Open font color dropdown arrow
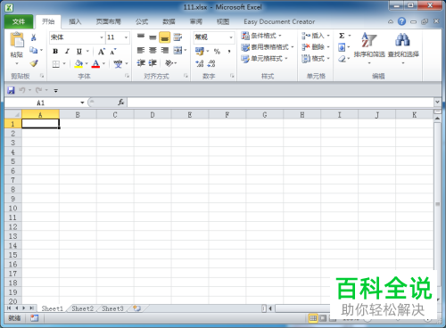 pyautogui.click(x=103, y=63)
